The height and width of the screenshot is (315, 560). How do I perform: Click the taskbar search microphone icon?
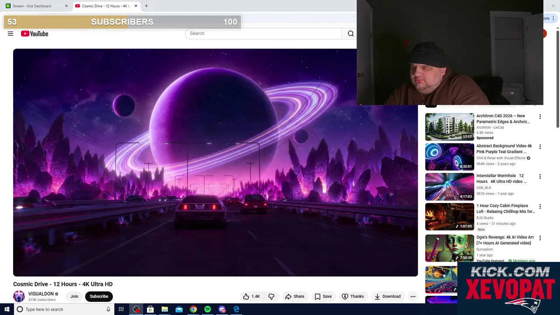108,309
